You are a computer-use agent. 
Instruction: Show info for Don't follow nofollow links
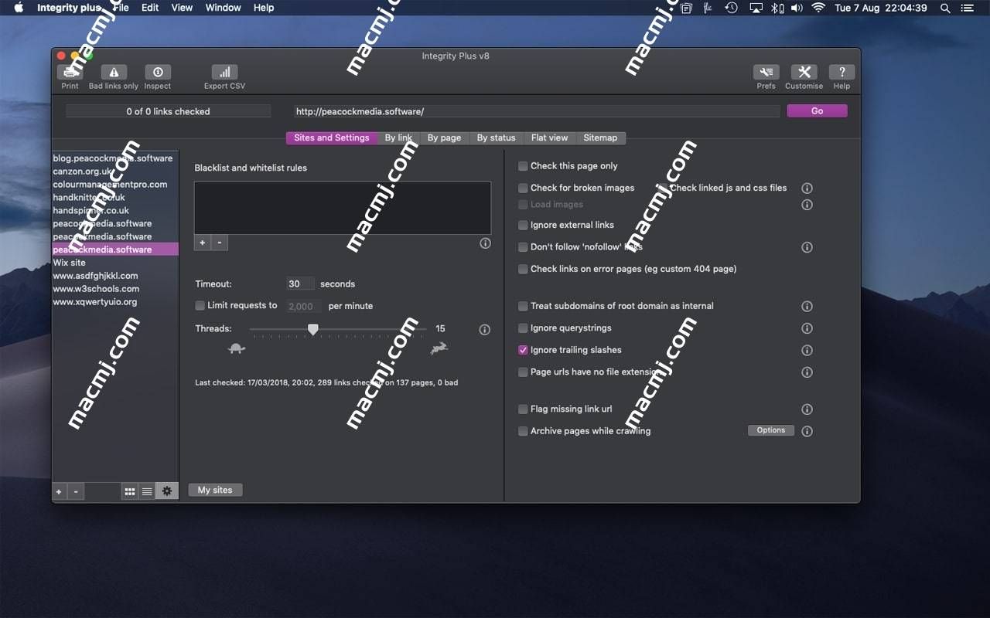pyautogui.click(x=807, y=247)
